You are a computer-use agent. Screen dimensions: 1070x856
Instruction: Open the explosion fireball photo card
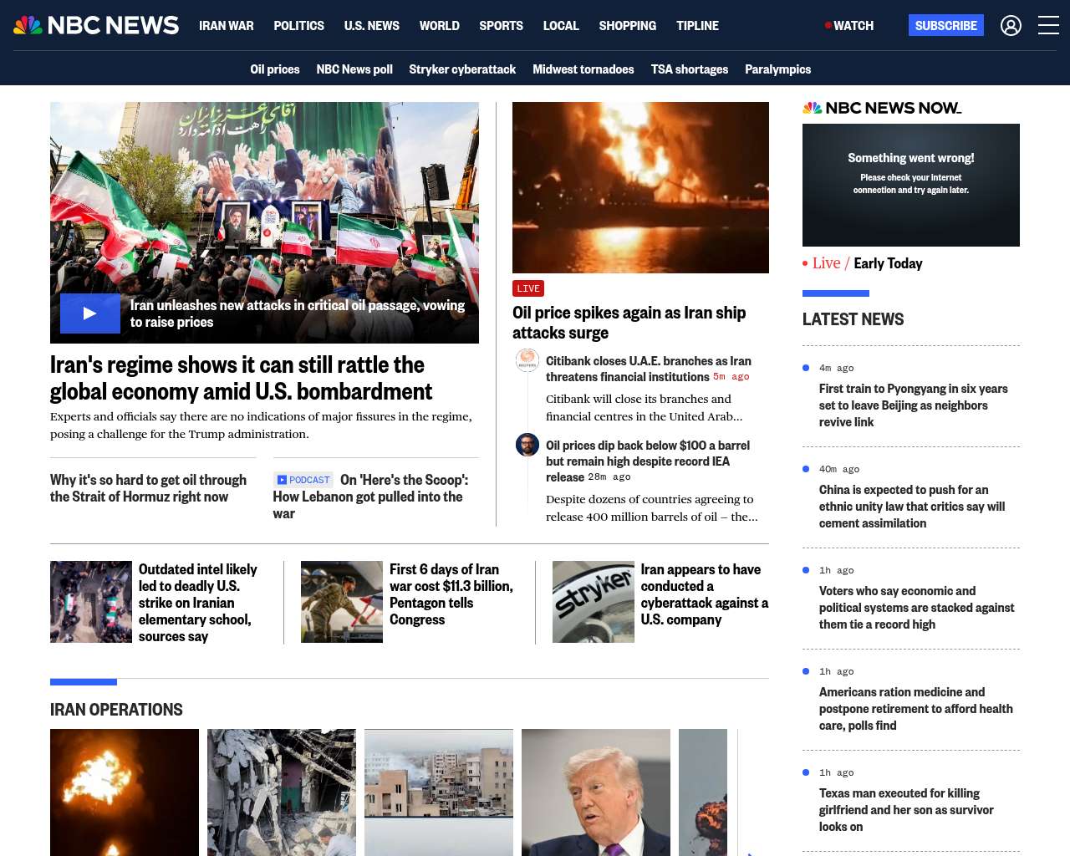[x=125, y=792]
